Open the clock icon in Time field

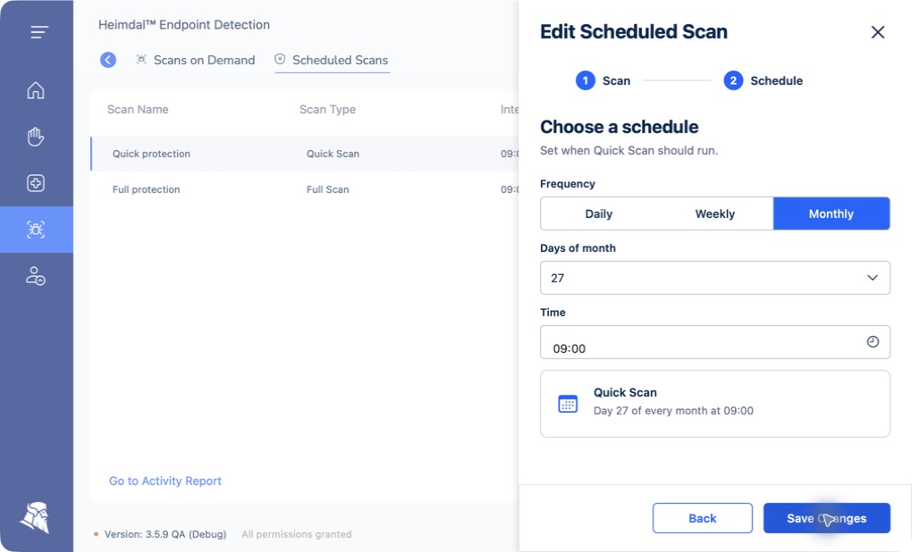pyautogui.click(x=873, y=342)
